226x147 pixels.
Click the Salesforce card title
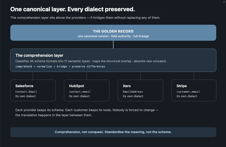[24, 86]
